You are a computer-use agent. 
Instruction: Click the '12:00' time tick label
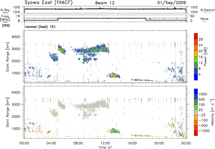tap(105, 143)
